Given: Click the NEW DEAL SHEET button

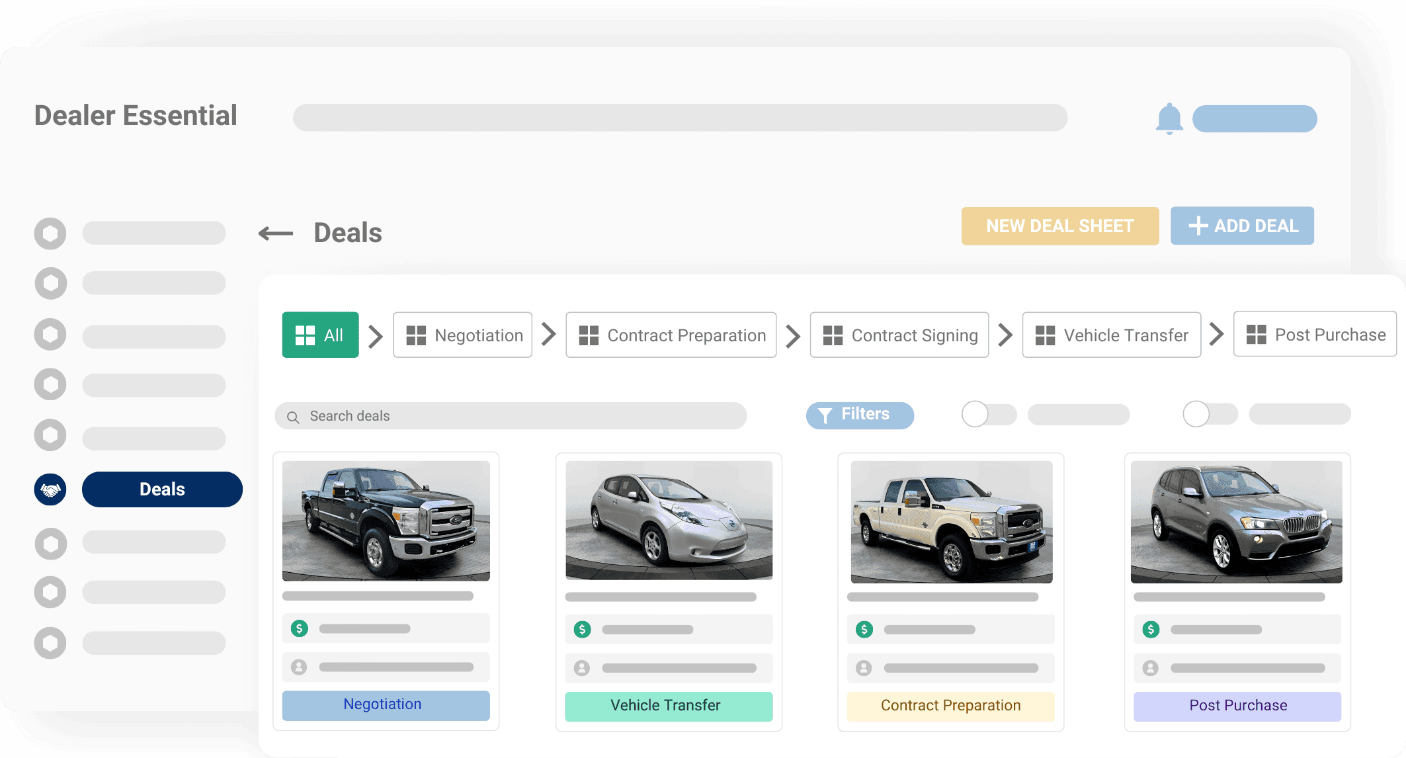Looking at the screenshot, I should click(x=1059, y=226).
